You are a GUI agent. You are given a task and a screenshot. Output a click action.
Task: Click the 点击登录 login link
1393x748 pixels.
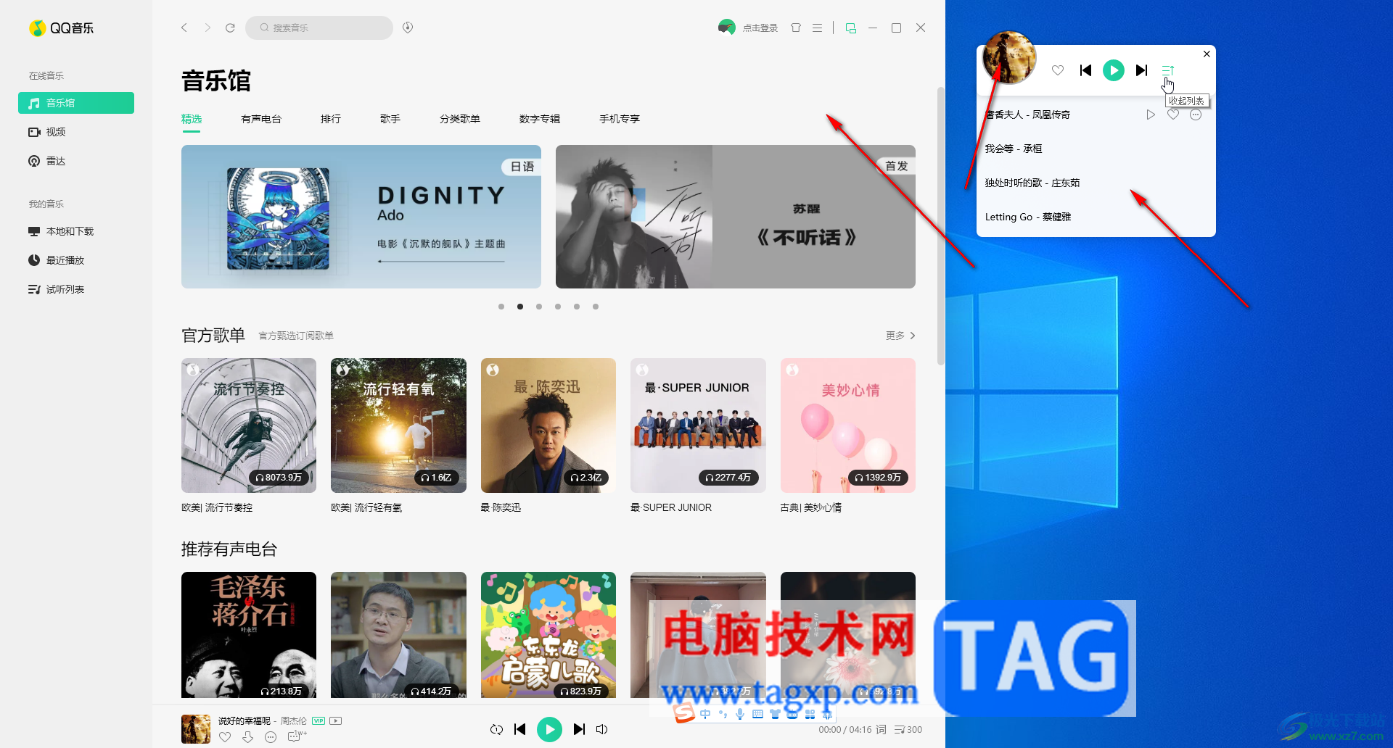[760, 28]
